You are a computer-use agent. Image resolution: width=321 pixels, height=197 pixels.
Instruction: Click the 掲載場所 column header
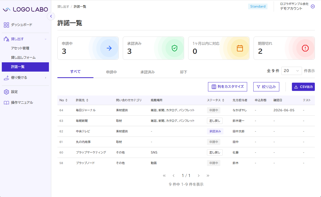[x=157, y=100]
